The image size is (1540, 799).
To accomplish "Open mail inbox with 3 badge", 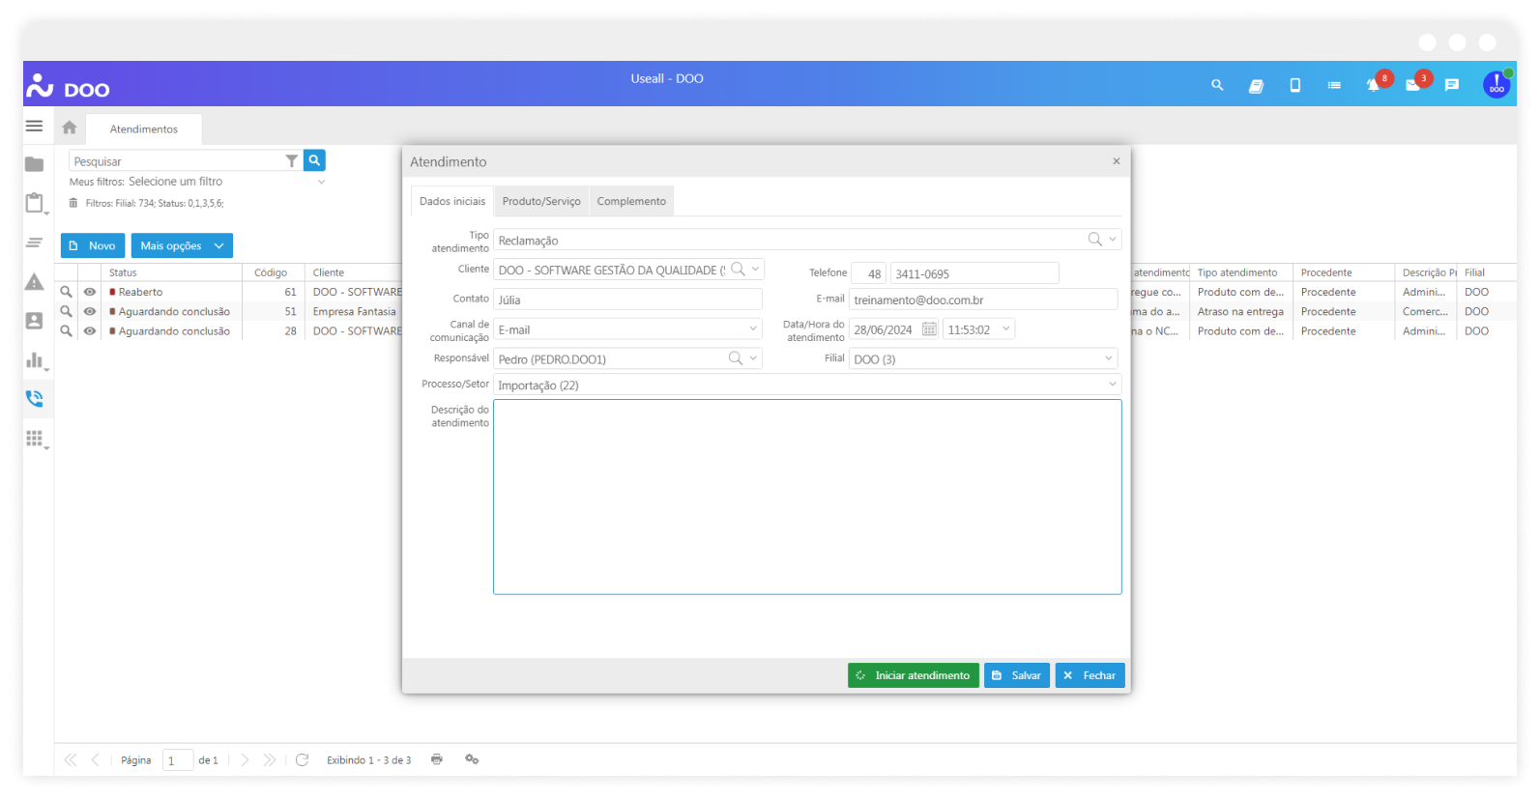I will 1414,84.
